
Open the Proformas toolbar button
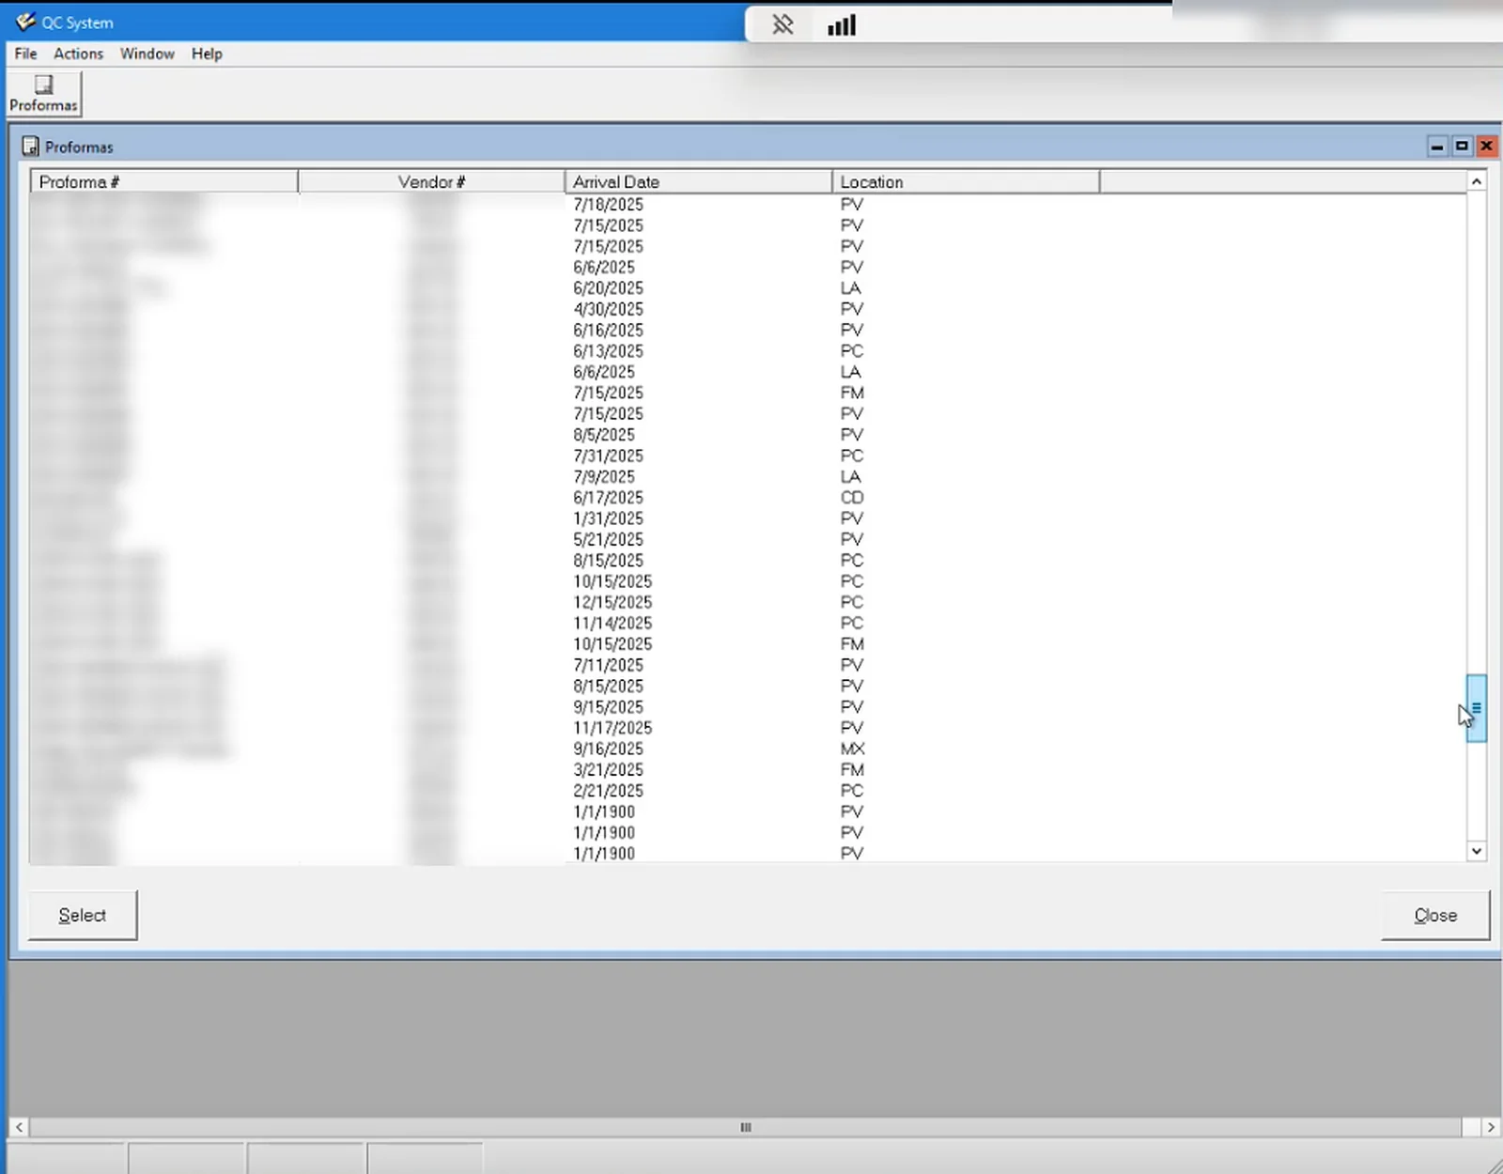pos(44,94)
